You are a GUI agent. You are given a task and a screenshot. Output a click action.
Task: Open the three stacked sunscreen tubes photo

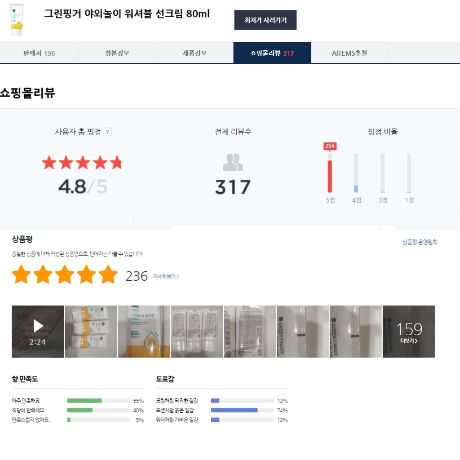91,332
